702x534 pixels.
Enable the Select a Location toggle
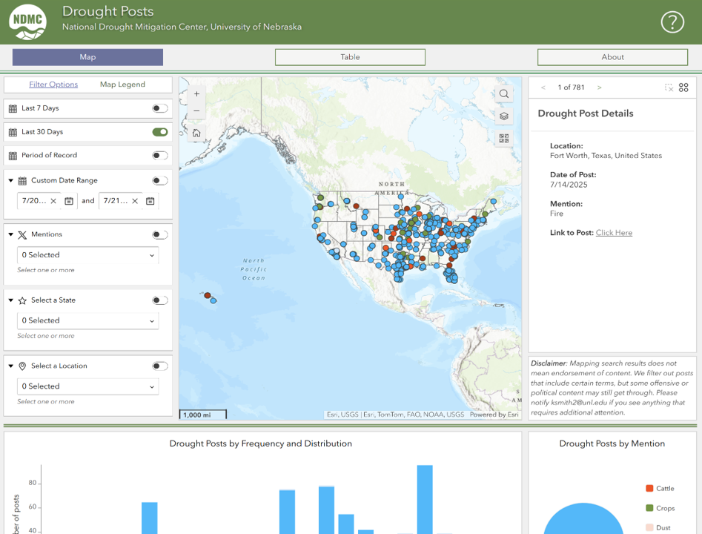click(x=160, y=366)
